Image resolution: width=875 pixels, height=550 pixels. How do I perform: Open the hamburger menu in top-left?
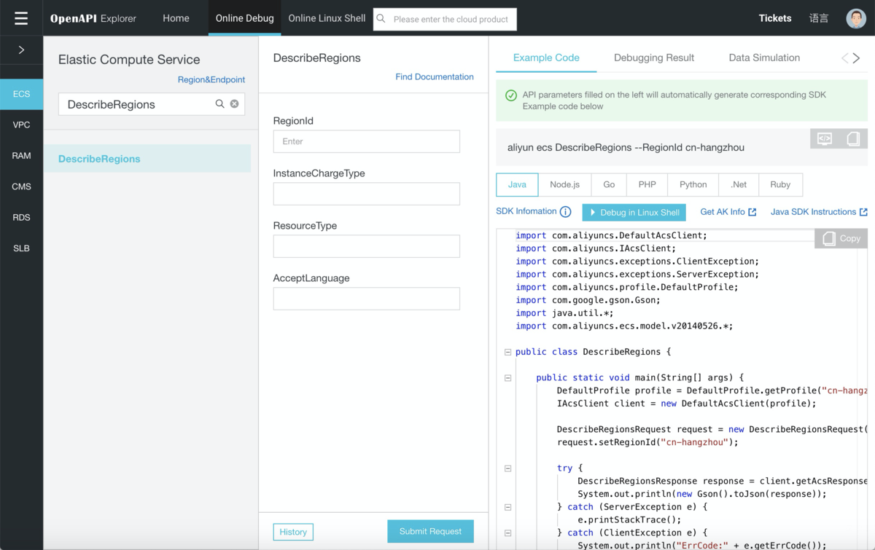(x=21, y=18)
